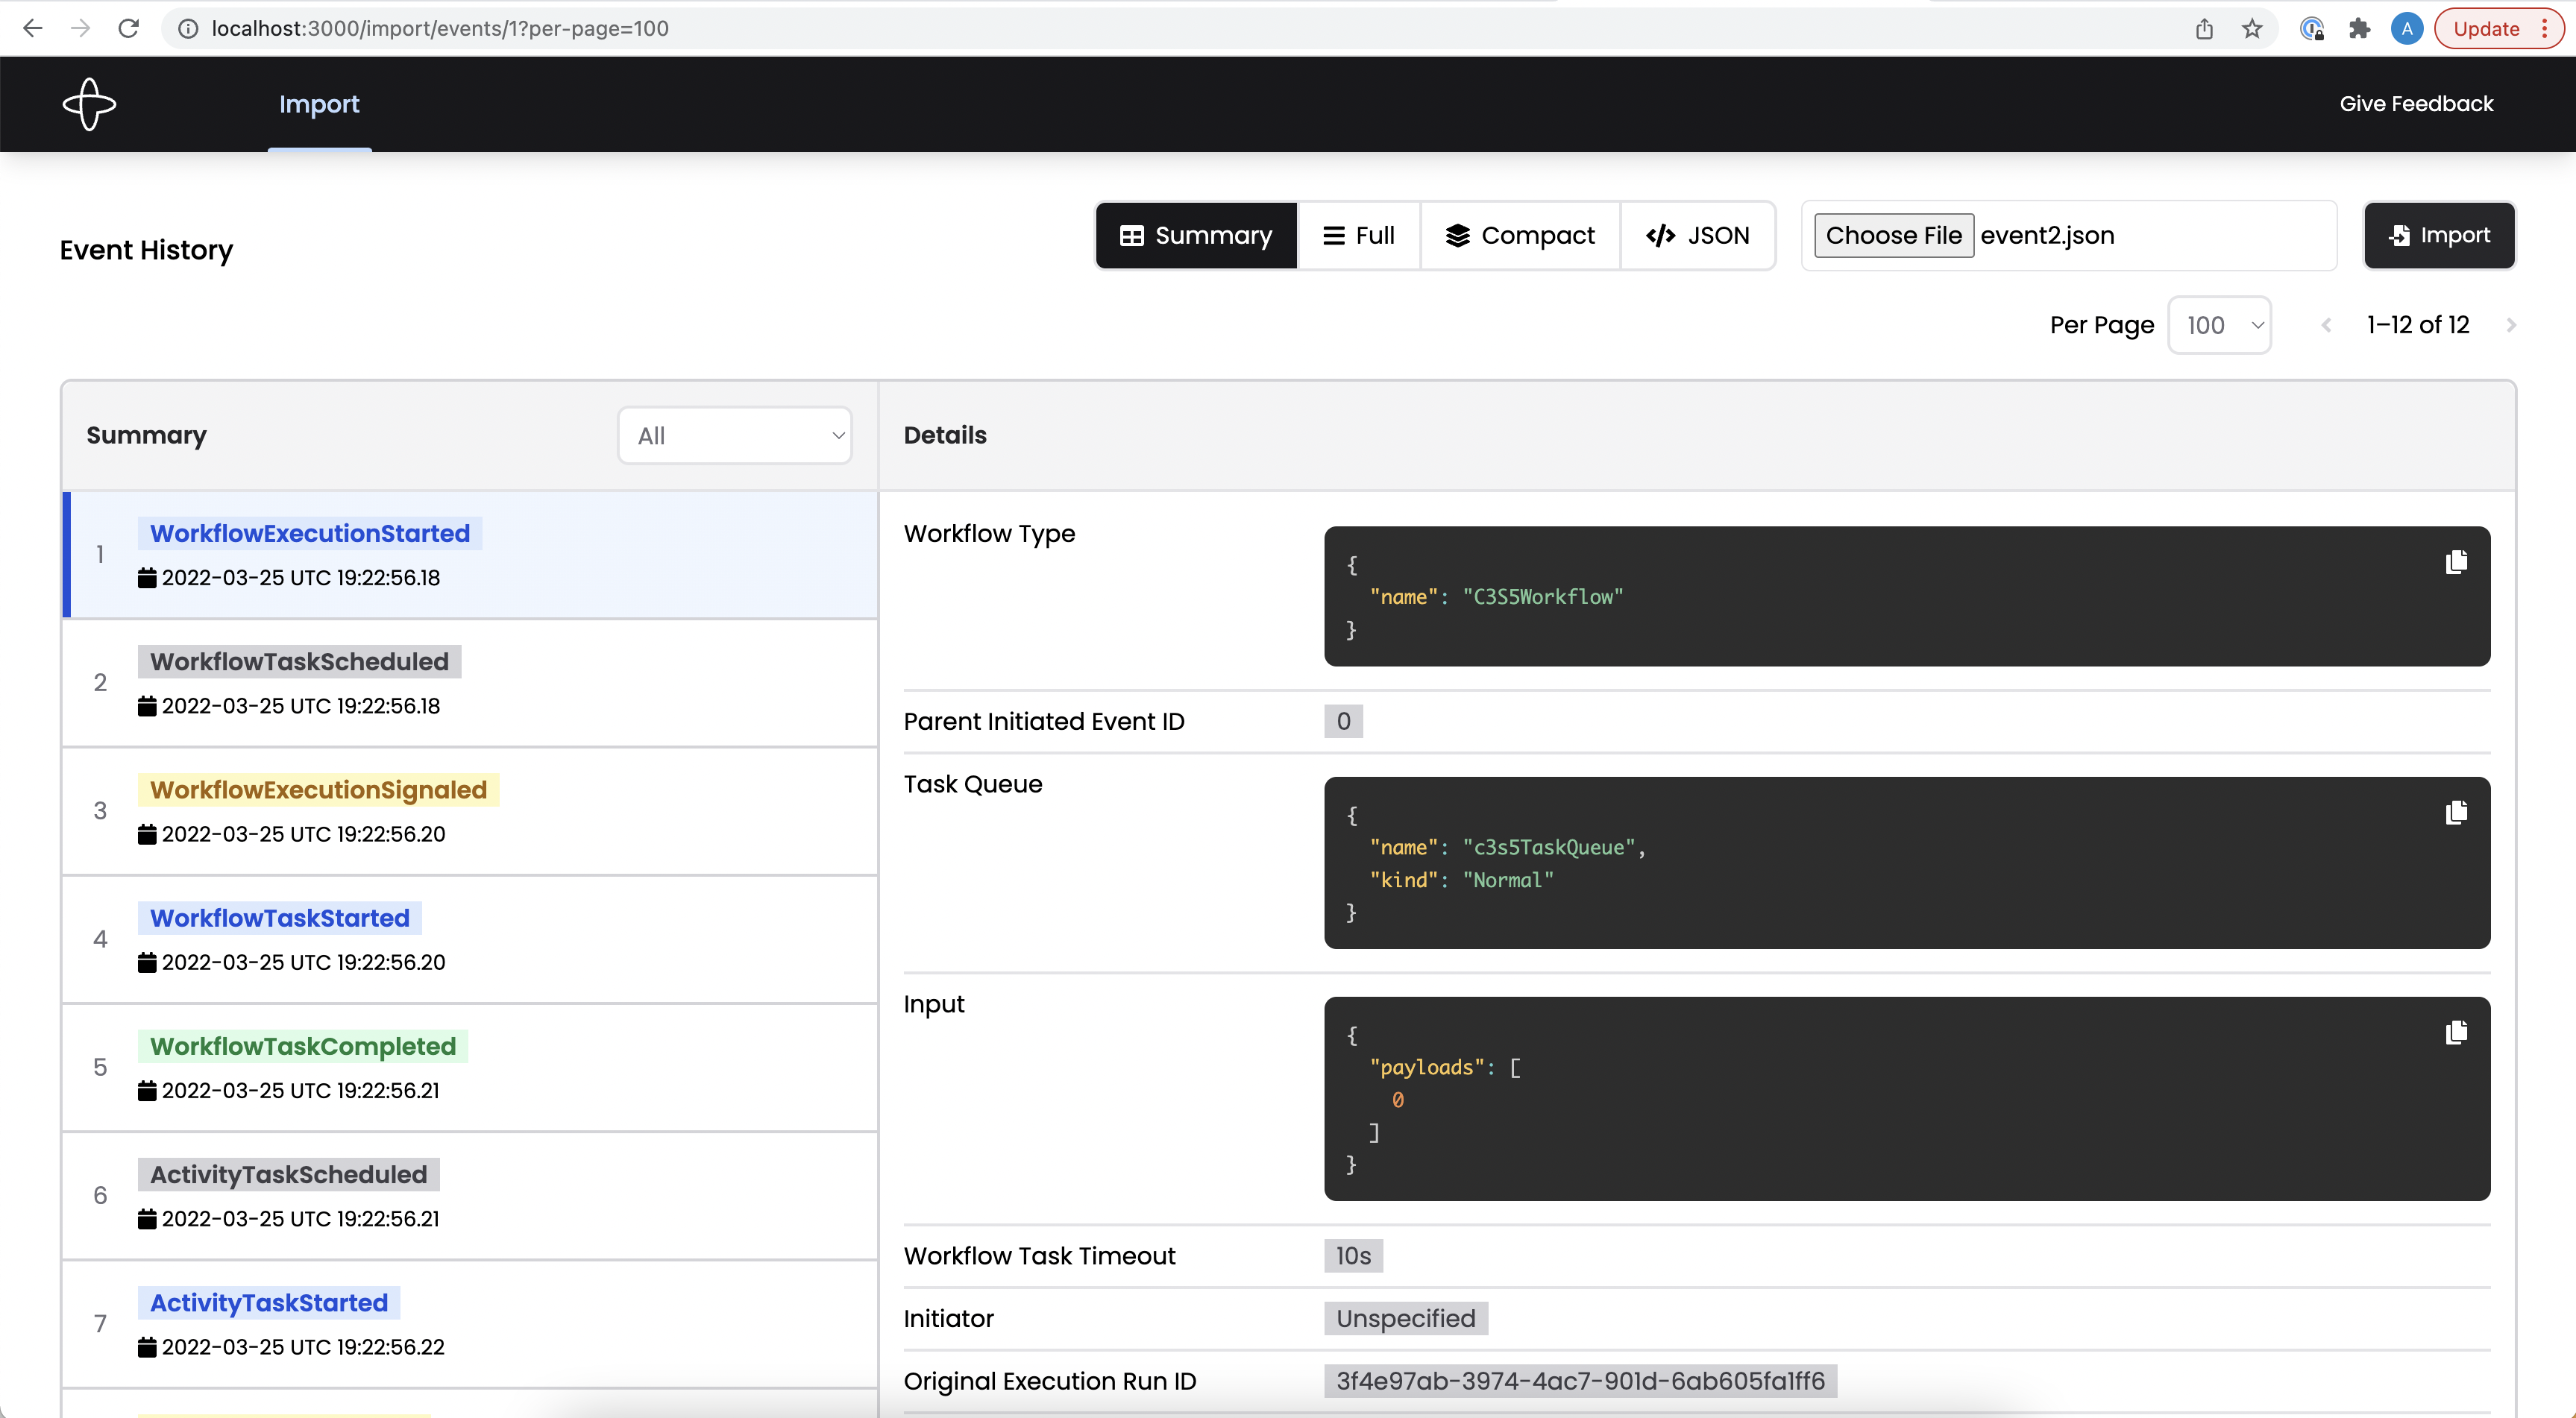Viewport: 2576px width, 1418px height.
Task: Click the browser address bar URL
Action: pos(440,28)
